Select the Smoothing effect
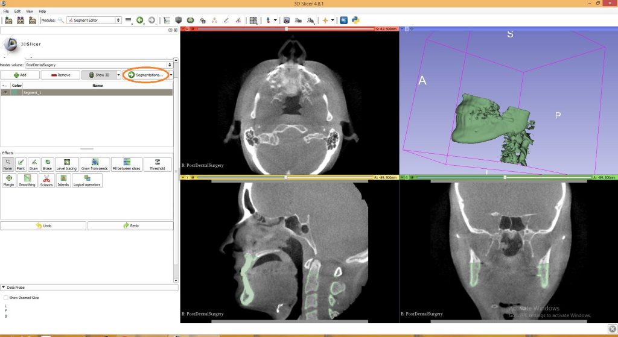 pyautogui.click(x=27, y=180)
